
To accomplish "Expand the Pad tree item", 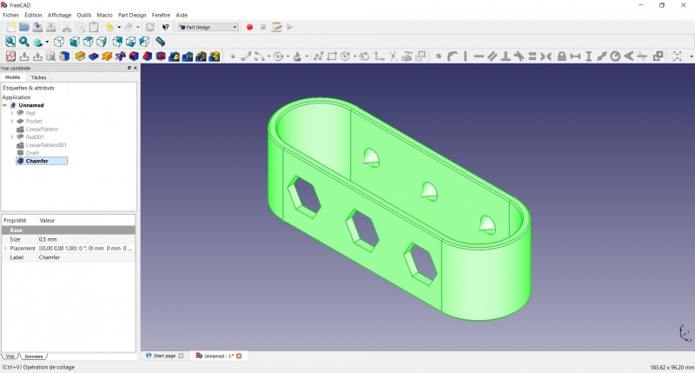I will (12, 113).
